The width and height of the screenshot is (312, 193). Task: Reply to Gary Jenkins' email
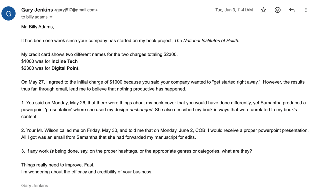(x=292, y=10)
